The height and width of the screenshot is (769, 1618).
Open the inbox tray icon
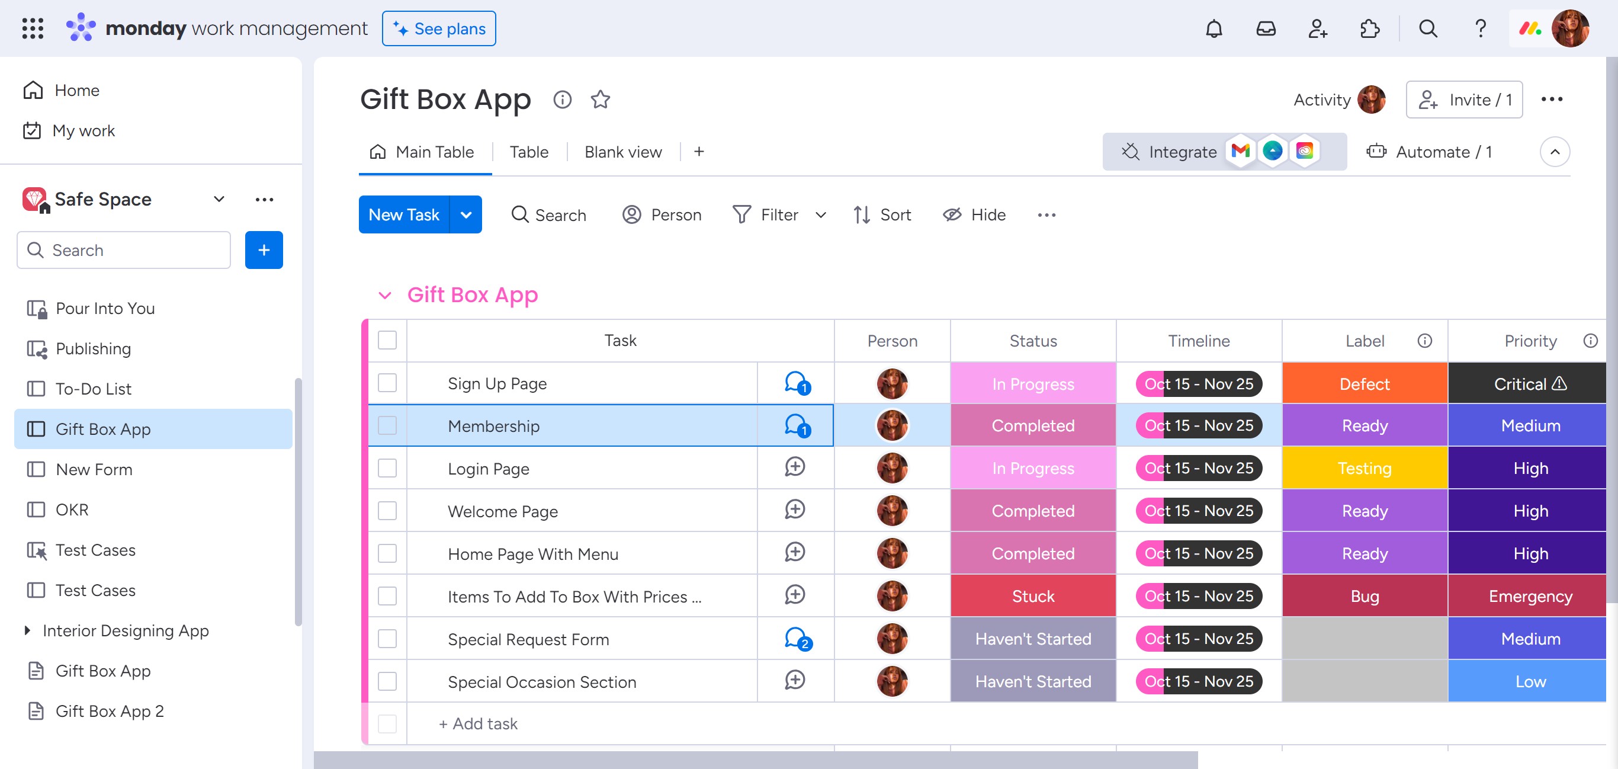[1265, 28]
